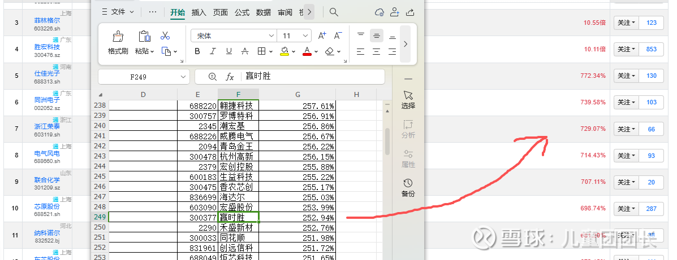The width and height of the screenshot is (677, 260).
Task: Open the Select (选择) side panel tool
Action: click(408, 100)
